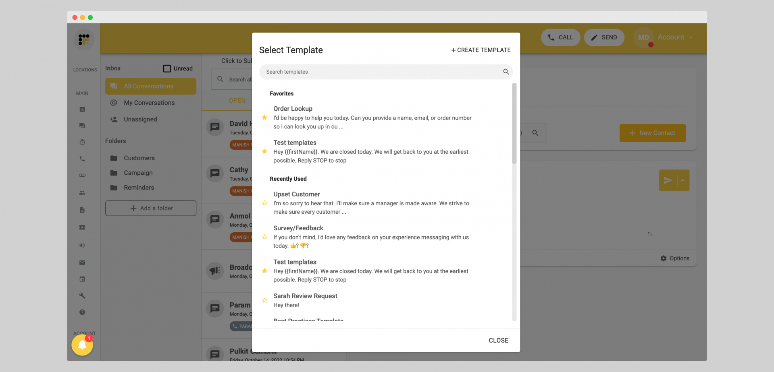Favorite the Upset Customer template star
The height and width of the screenshot is (372, 774).
point(264,203)
